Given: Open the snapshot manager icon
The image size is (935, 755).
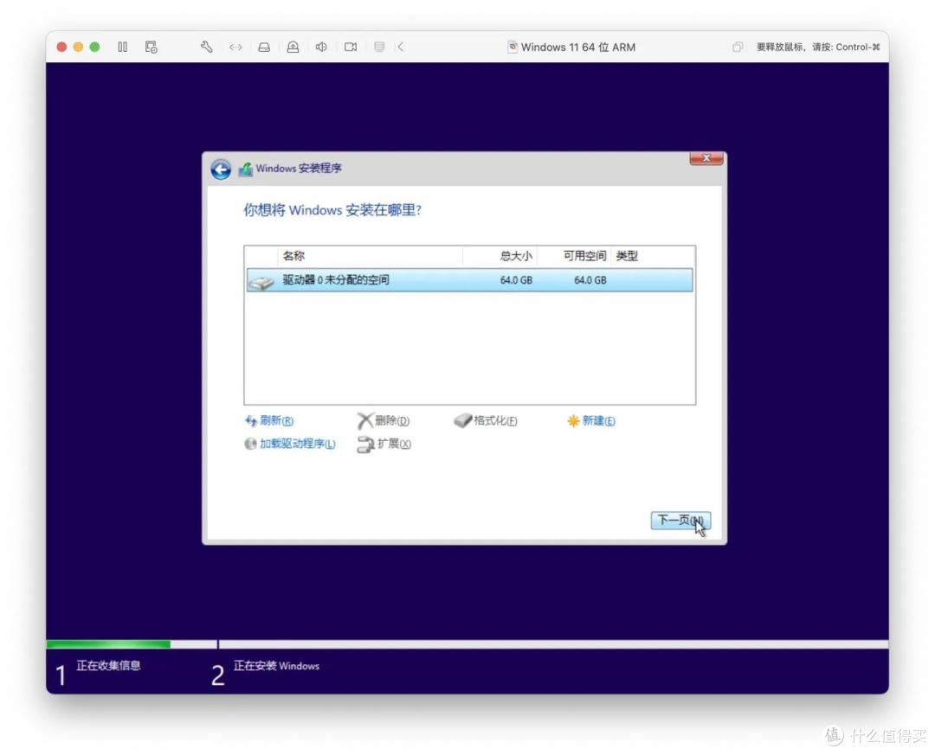Looking at the screenshot, I should [x=151, y=47].
